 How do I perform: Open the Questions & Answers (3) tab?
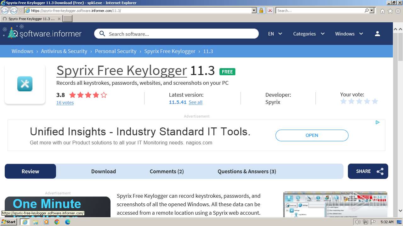pyautogui.click(x=247, y=171)
